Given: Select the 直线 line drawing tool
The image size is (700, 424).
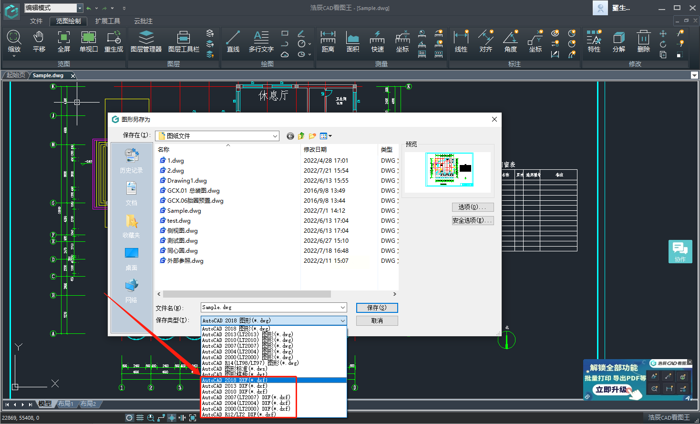Looking at the screenshot, I should 233,41.
